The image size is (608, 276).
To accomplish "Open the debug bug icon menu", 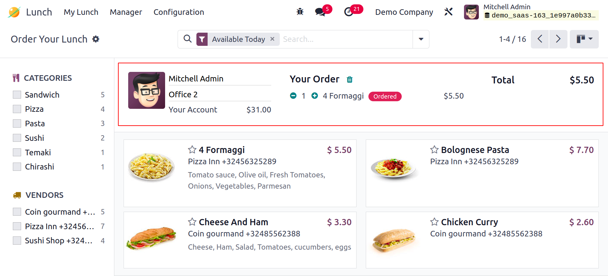I will [300, 12].
